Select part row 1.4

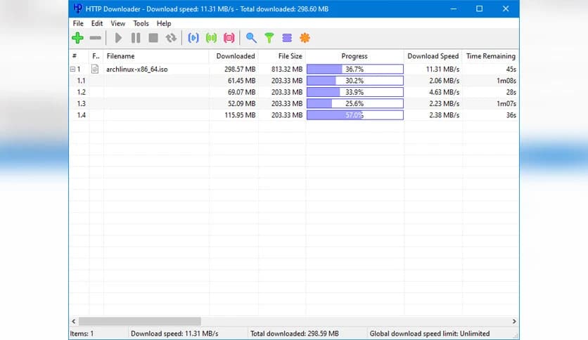click(x=294, y=115)
